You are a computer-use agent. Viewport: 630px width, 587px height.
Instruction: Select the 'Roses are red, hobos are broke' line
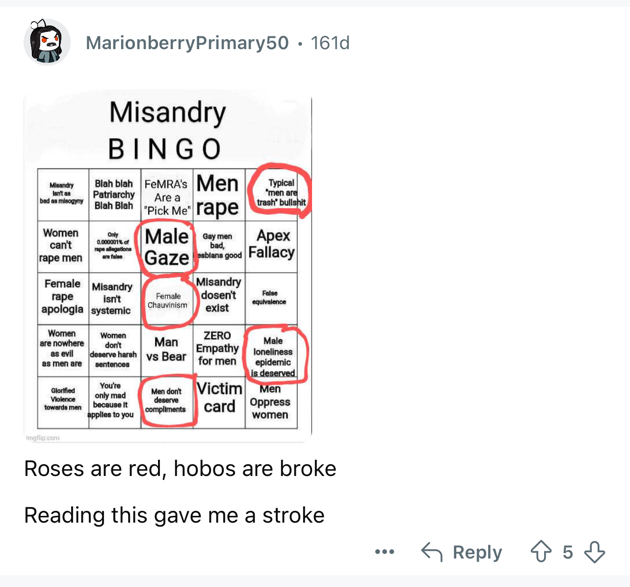coord(180,469)
